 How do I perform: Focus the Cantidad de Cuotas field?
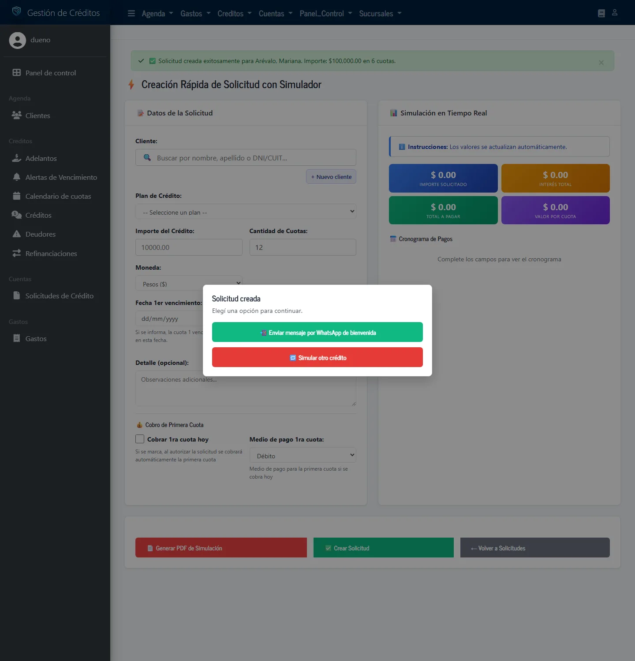pyautogui.click(x=303, y=247)
